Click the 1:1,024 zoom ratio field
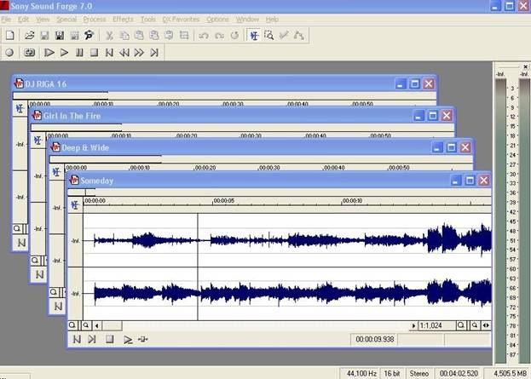531x379 pixels. coord(437,326)
